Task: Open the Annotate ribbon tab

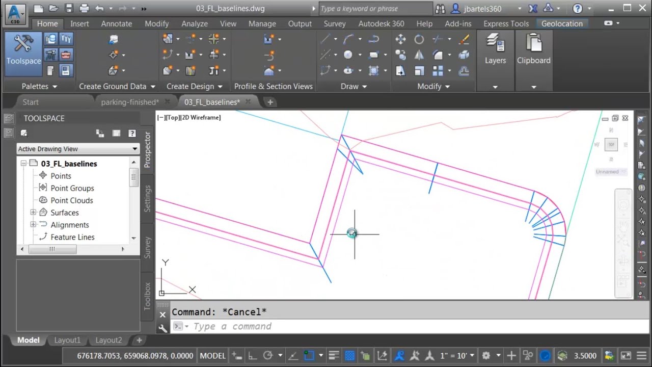Action: [x=116, y=24]
